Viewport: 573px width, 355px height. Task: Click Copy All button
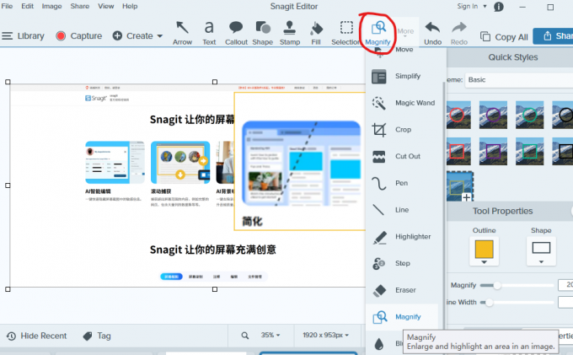[504, 37]
